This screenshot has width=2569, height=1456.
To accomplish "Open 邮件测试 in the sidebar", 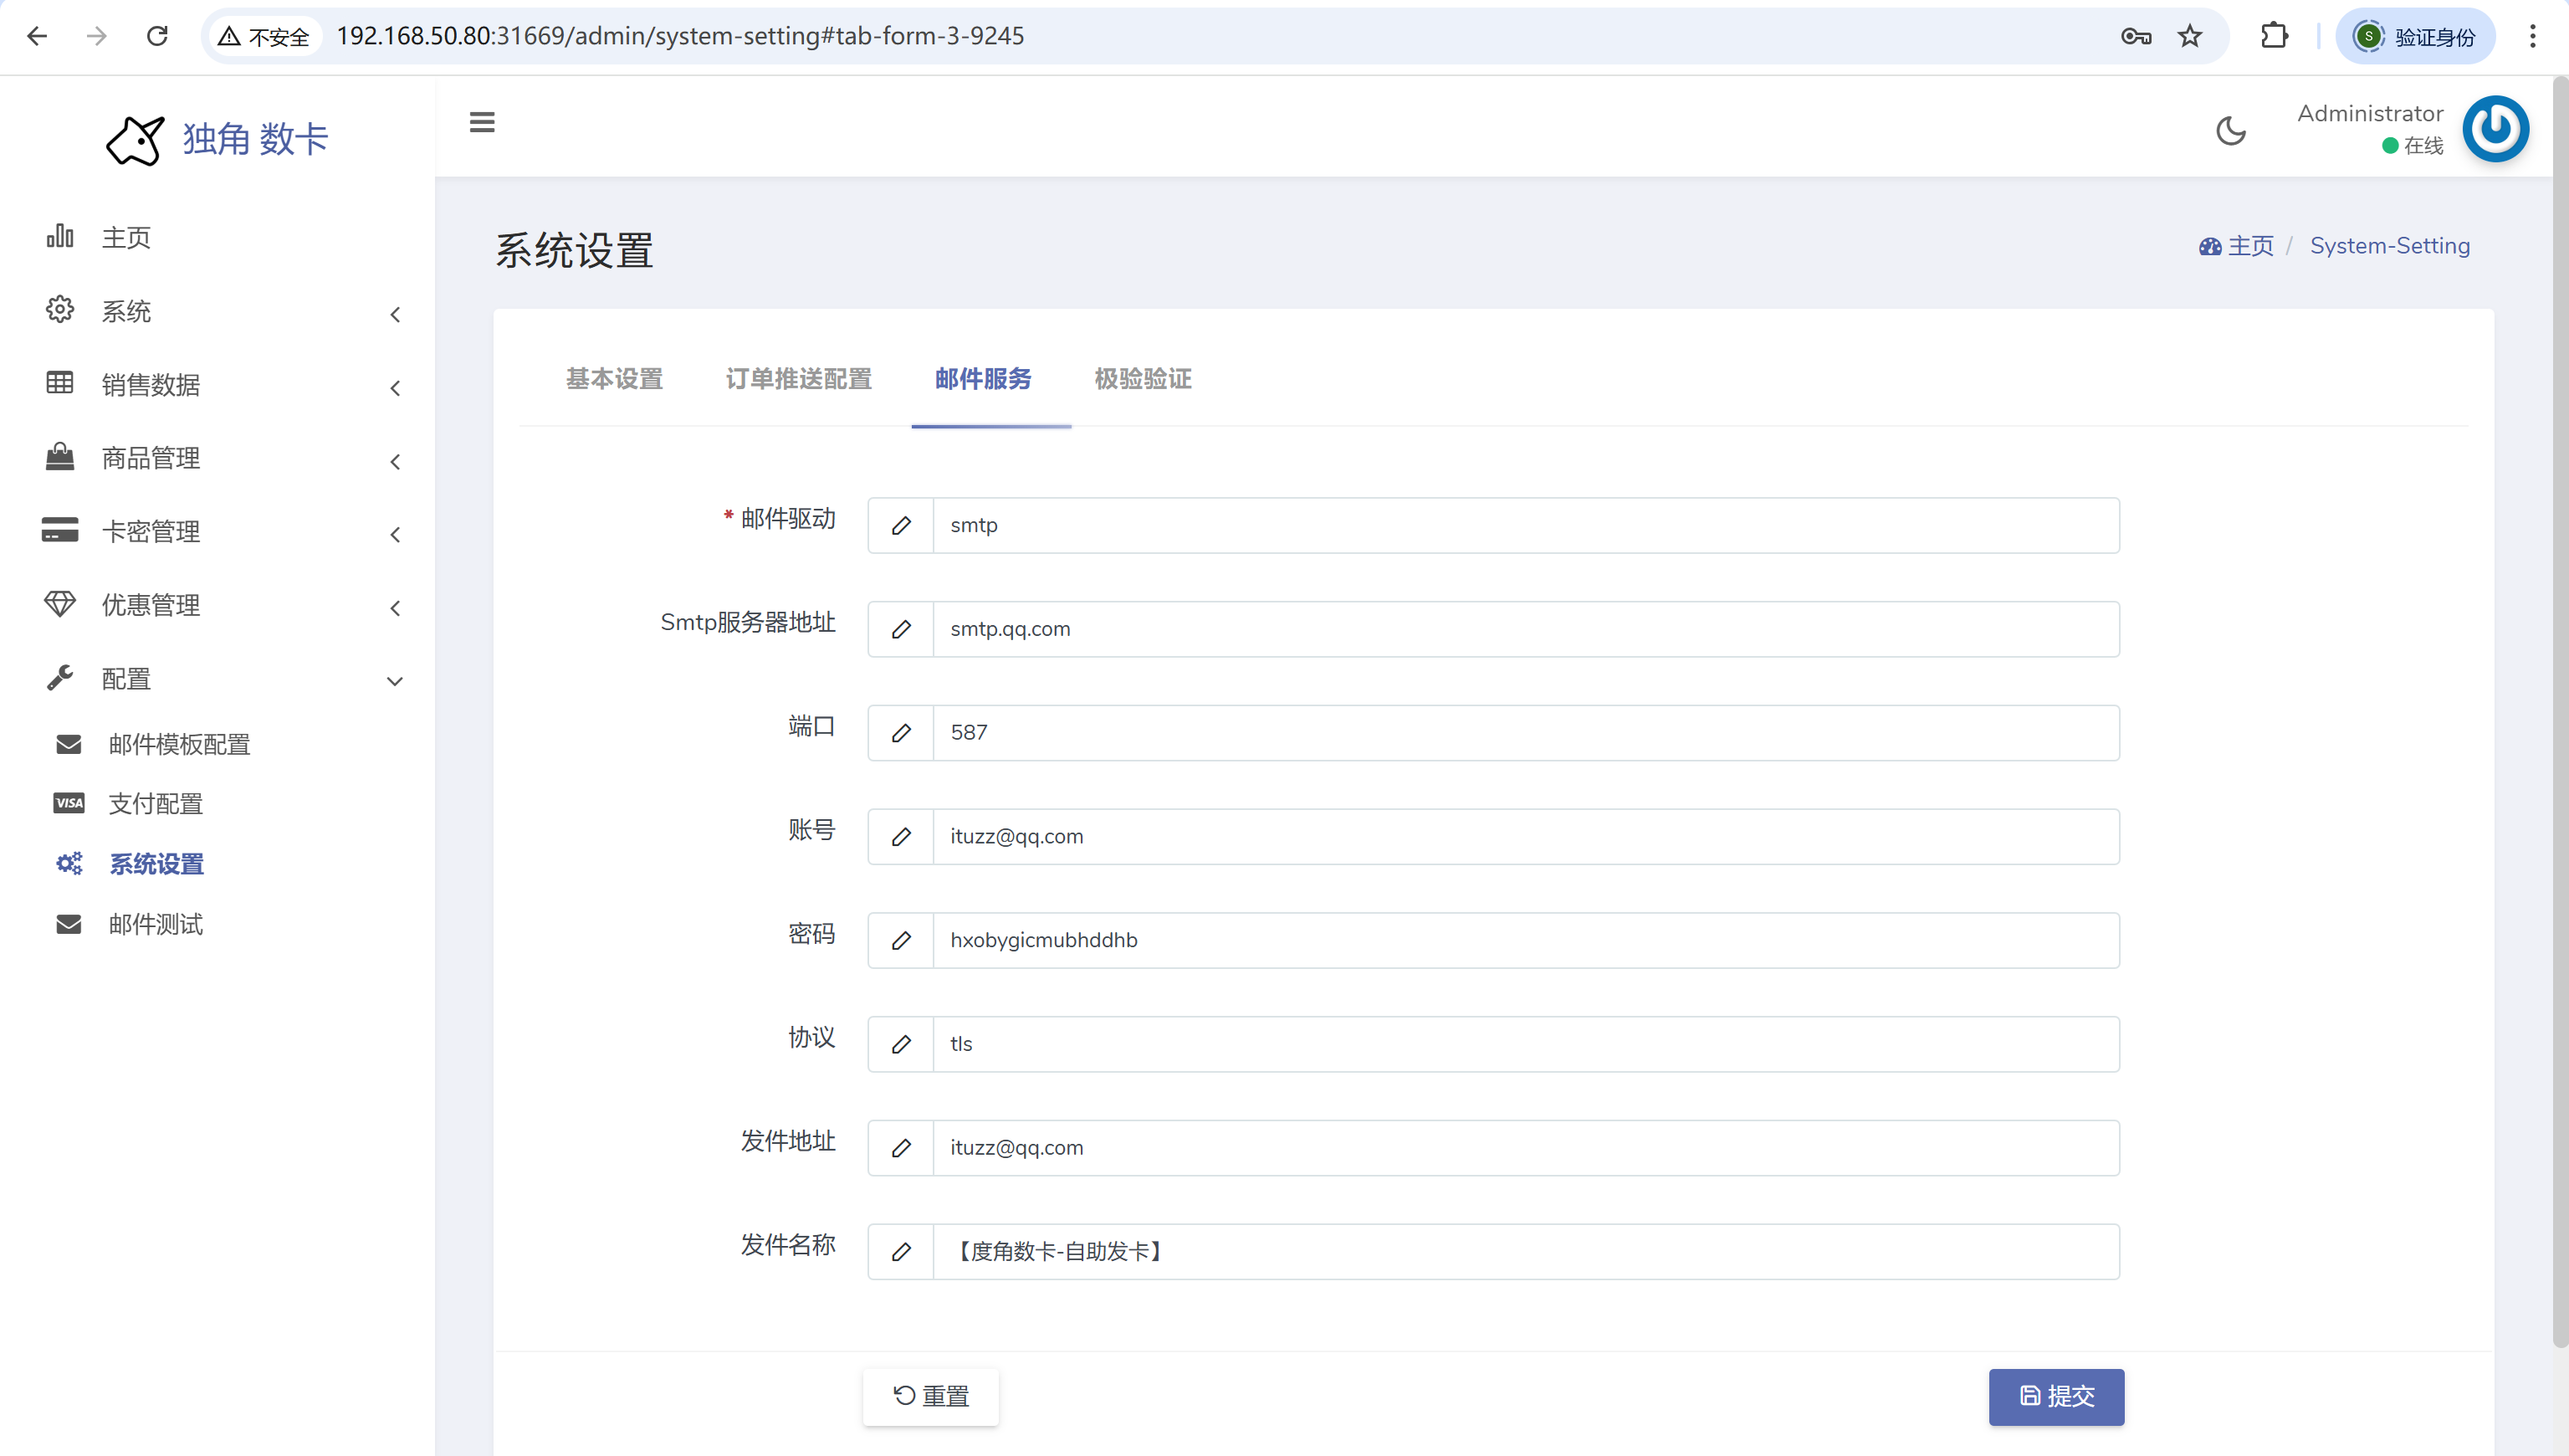I will (156, 924).
